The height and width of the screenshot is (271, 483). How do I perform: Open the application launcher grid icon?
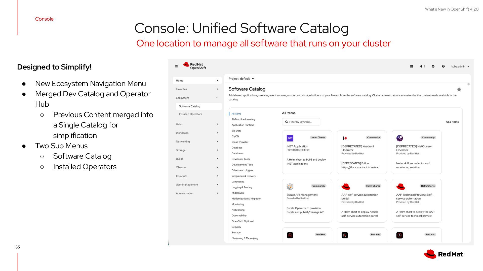(x=412, y=66)
